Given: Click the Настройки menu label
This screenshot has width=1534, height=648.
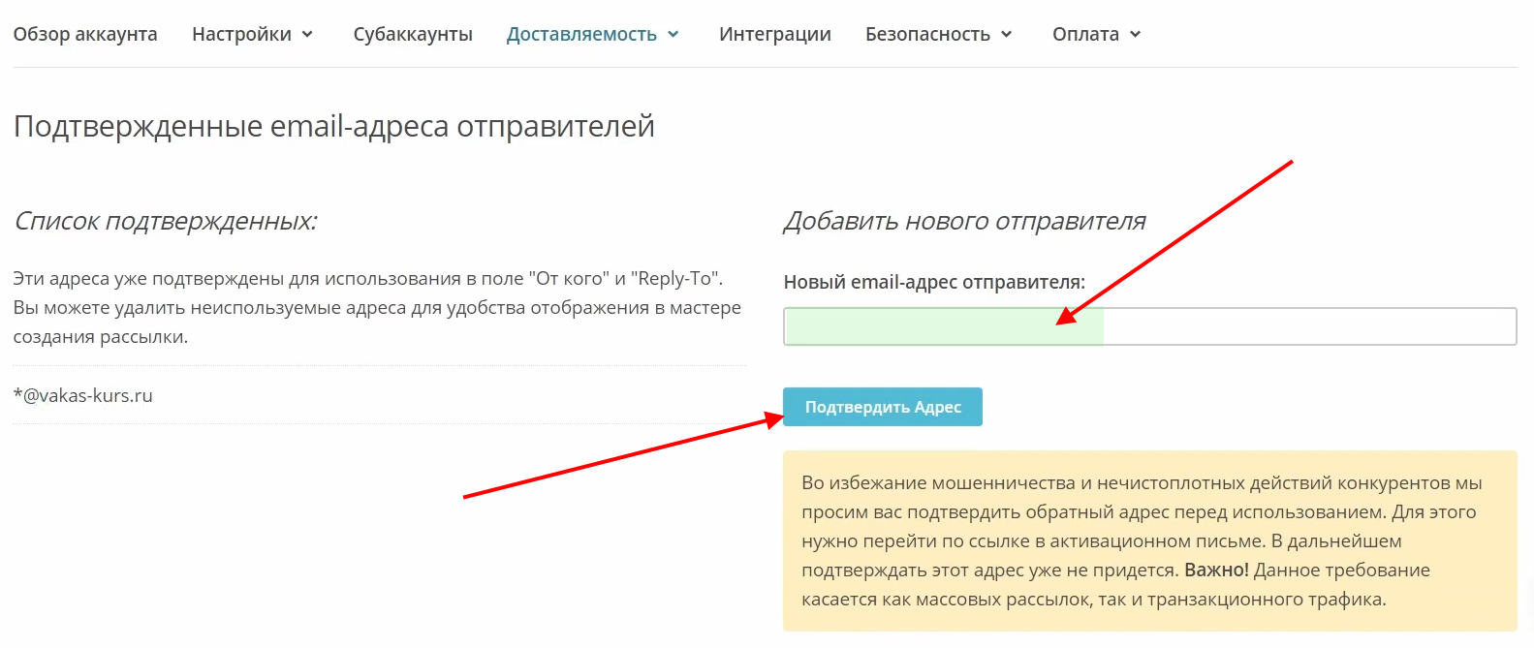Looking at the screenshot, I should point(241,34).
